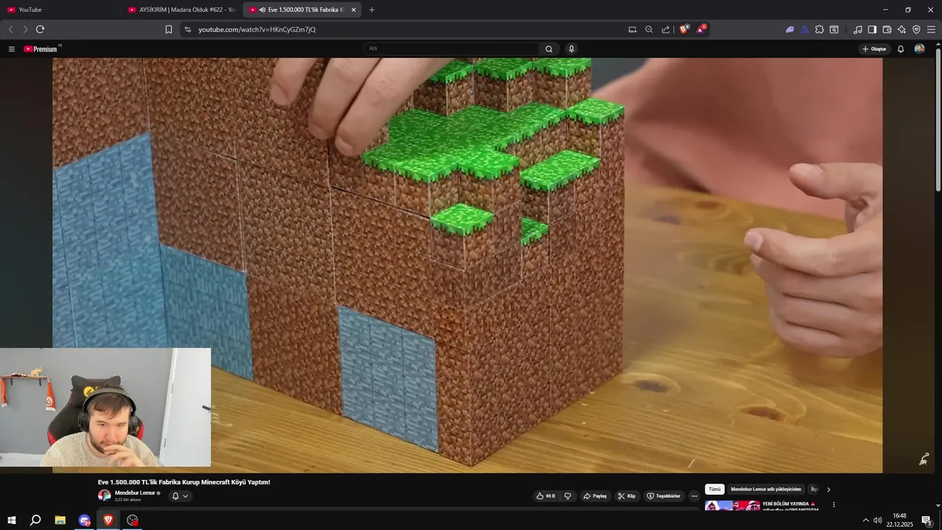Click the Oluştur create button
Image resolution: width=942 pixels, height=530 pixels.
pos(874,49)
